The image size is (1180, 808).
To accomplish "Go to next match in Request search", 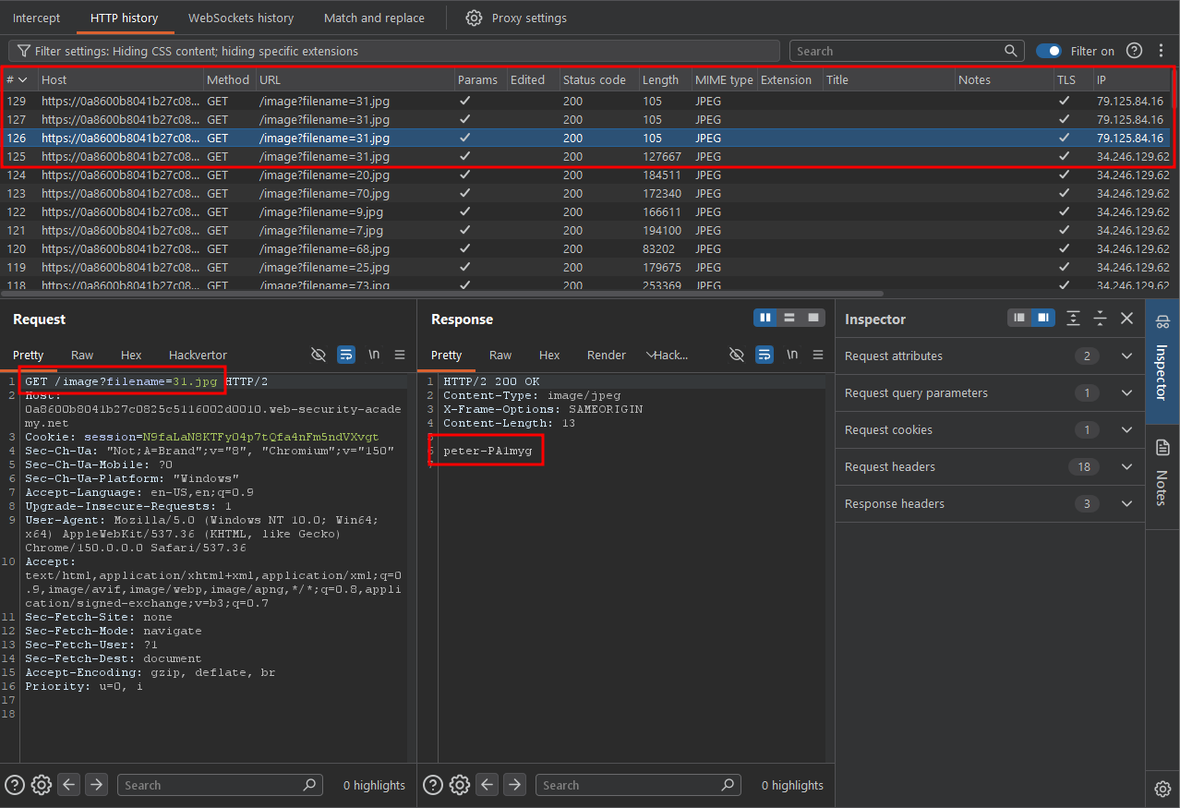I will [x=97, y=785].
